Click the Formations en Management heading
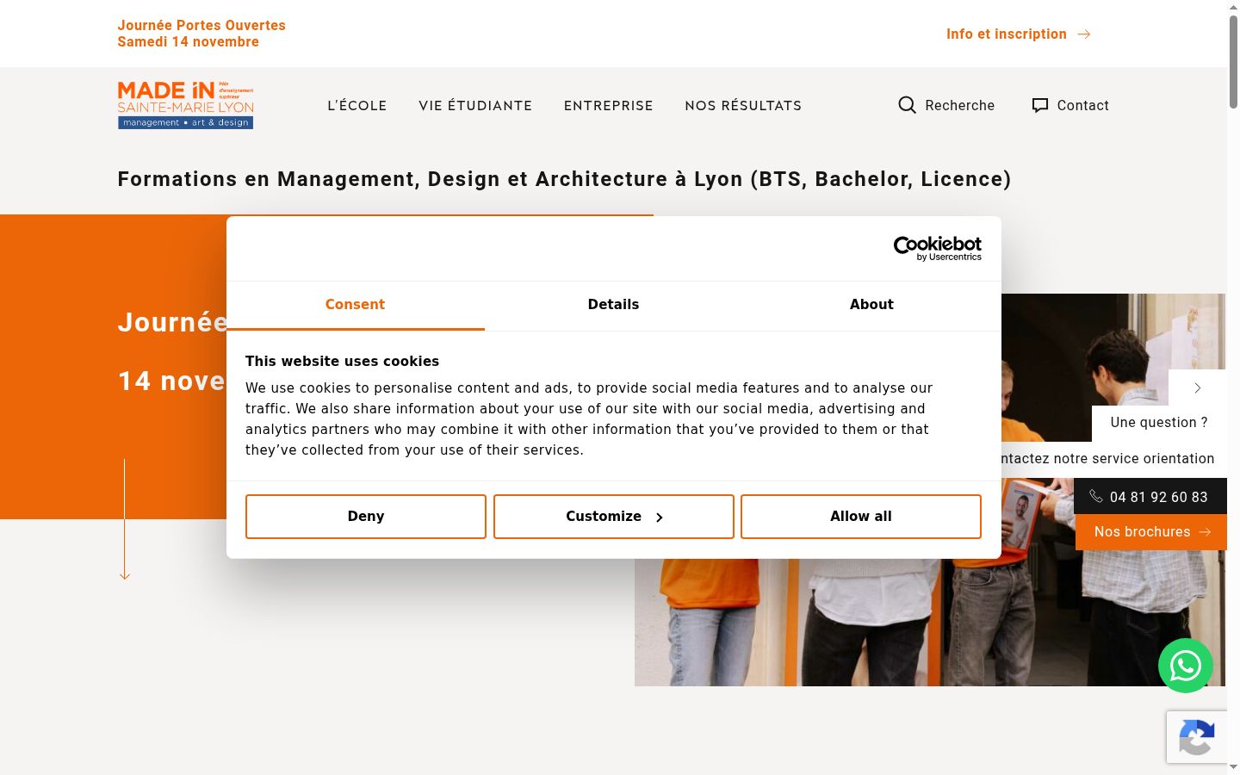 pos(564,179)
